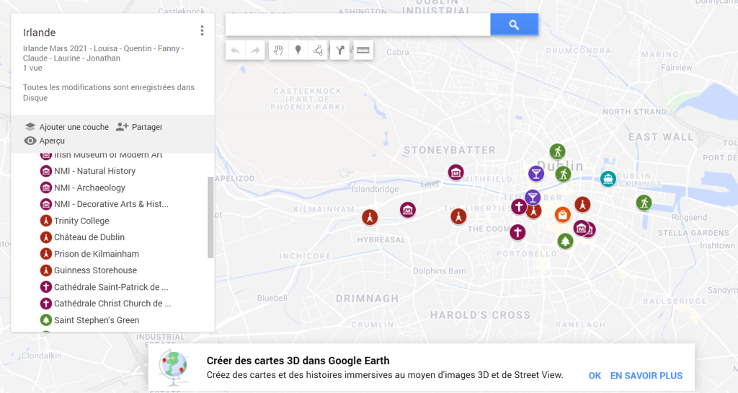Select Saint Stephen's Green list entry
Viewport: 738px width, 393px height.
pos(97,320)
